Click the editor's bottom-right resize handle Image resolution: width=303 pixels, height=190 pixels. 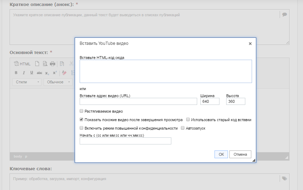287,158
